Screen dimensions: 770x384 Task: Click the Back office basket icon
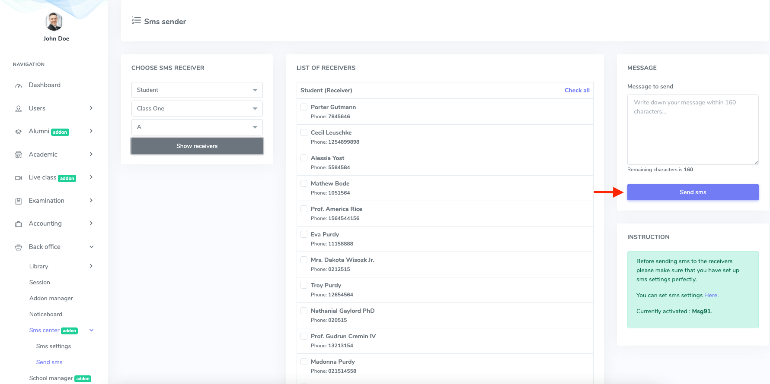19,247
